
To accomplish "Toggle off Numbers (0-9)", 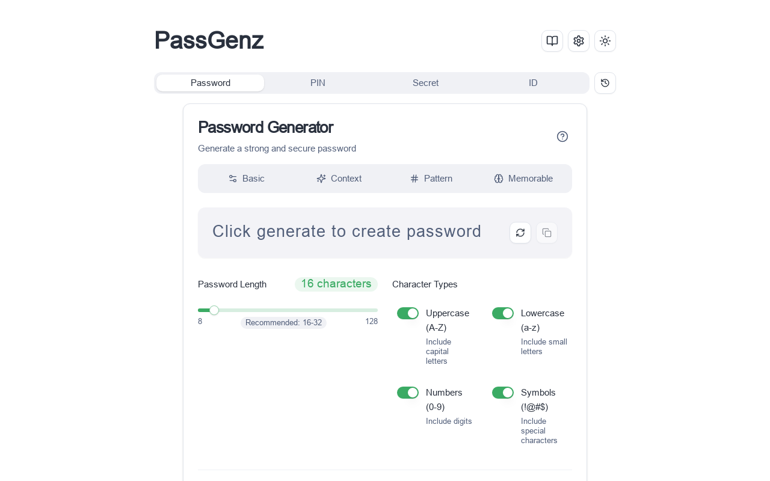I will 408,393.
